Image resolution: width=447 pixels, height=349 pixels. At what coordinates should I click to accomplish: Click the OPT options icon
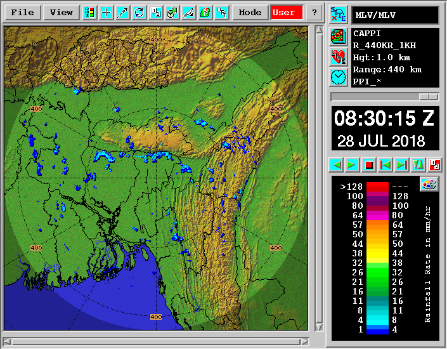pos(221,13)
